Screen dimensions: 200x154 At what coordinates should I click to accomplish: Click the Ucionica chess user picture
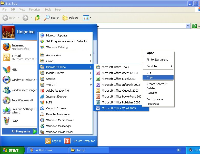(8, 32)
